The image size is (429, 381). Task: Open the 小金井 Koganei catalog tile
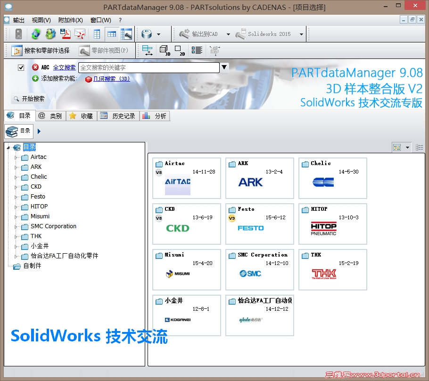coord(187,315)
